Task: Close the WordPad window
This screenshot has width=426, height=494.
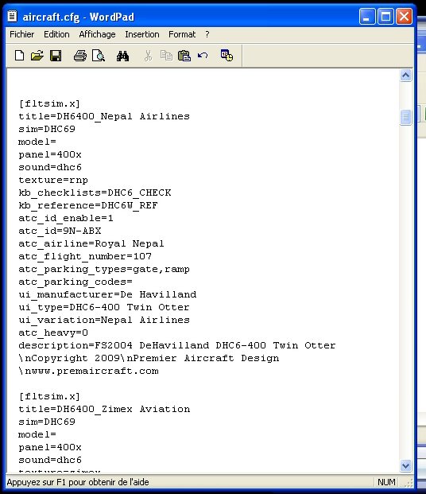Action: 405,17
